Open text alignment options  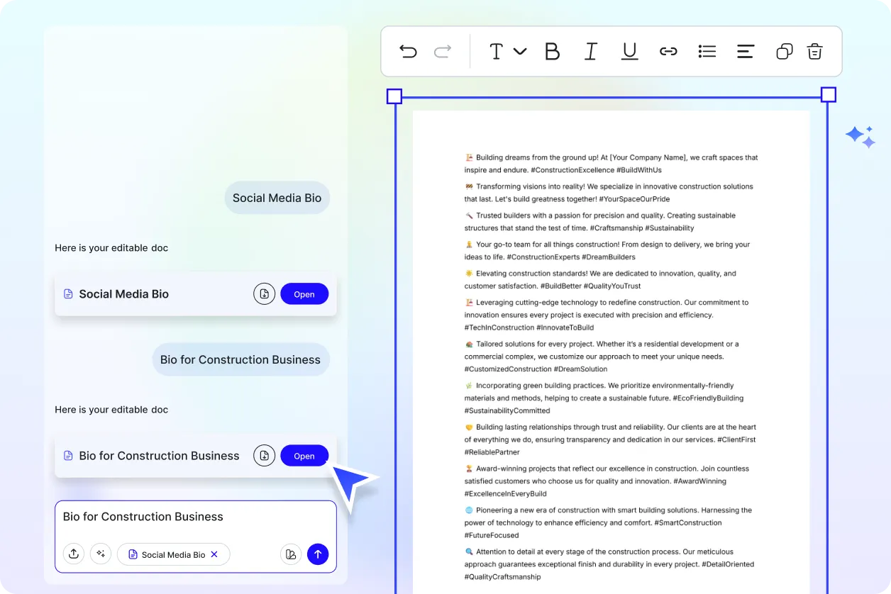(x=746, y=51)
